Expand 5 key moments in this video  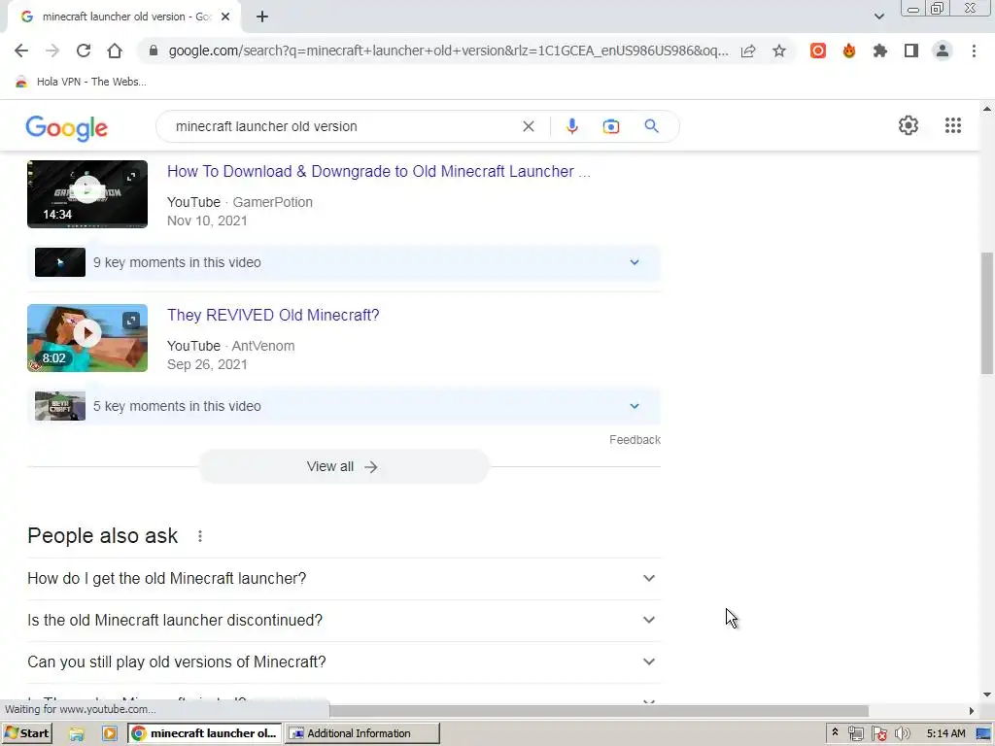point(344,407)
